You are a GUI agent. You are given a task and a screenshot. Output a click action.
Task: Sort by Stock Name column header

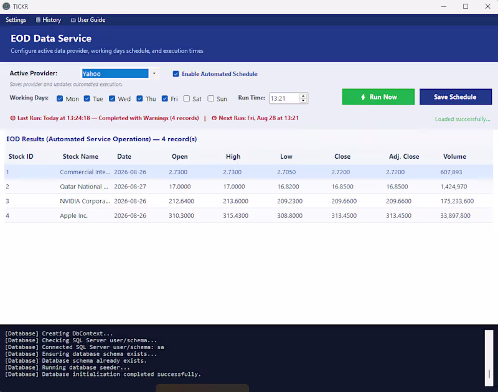click(80, 157)
